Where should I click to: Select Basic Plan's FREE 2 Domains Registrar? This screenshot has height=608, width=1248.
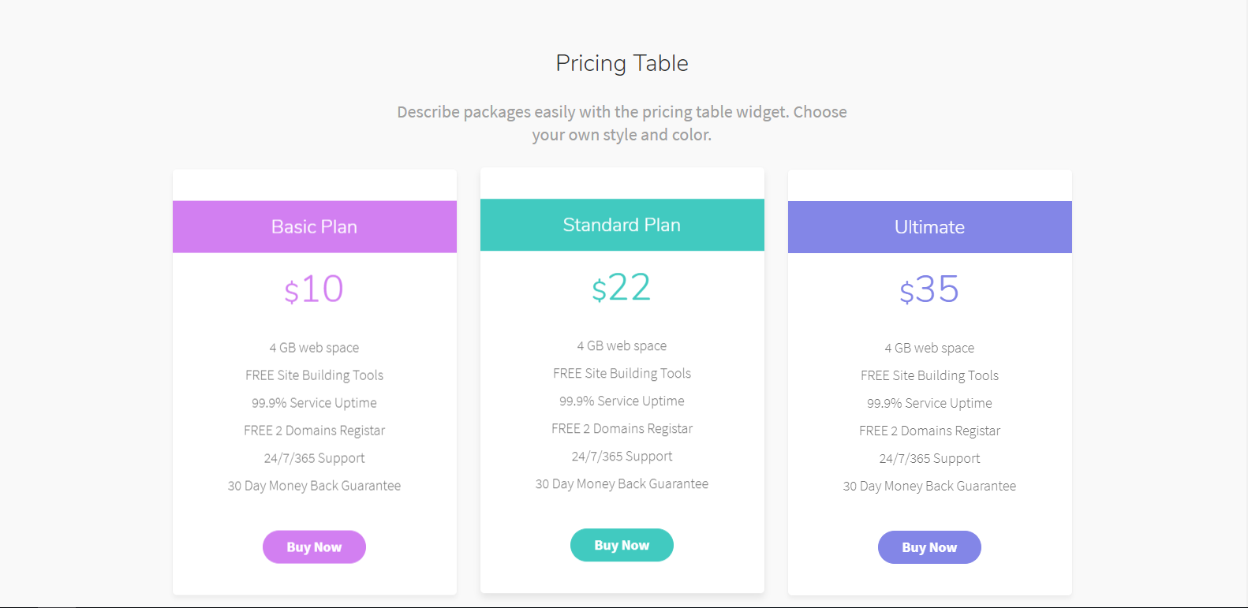point(314,431)
